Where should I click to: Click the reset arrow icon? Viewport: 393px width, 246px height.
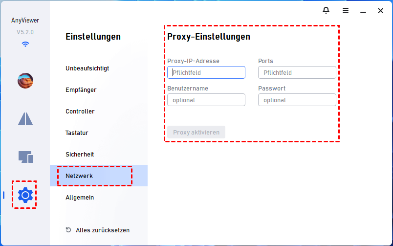click(68, 230)
